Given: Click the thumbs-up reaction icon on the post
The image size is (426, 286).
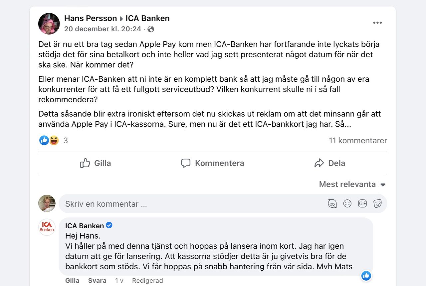Looking at the screenshot, I should click(x=44, y=140).
